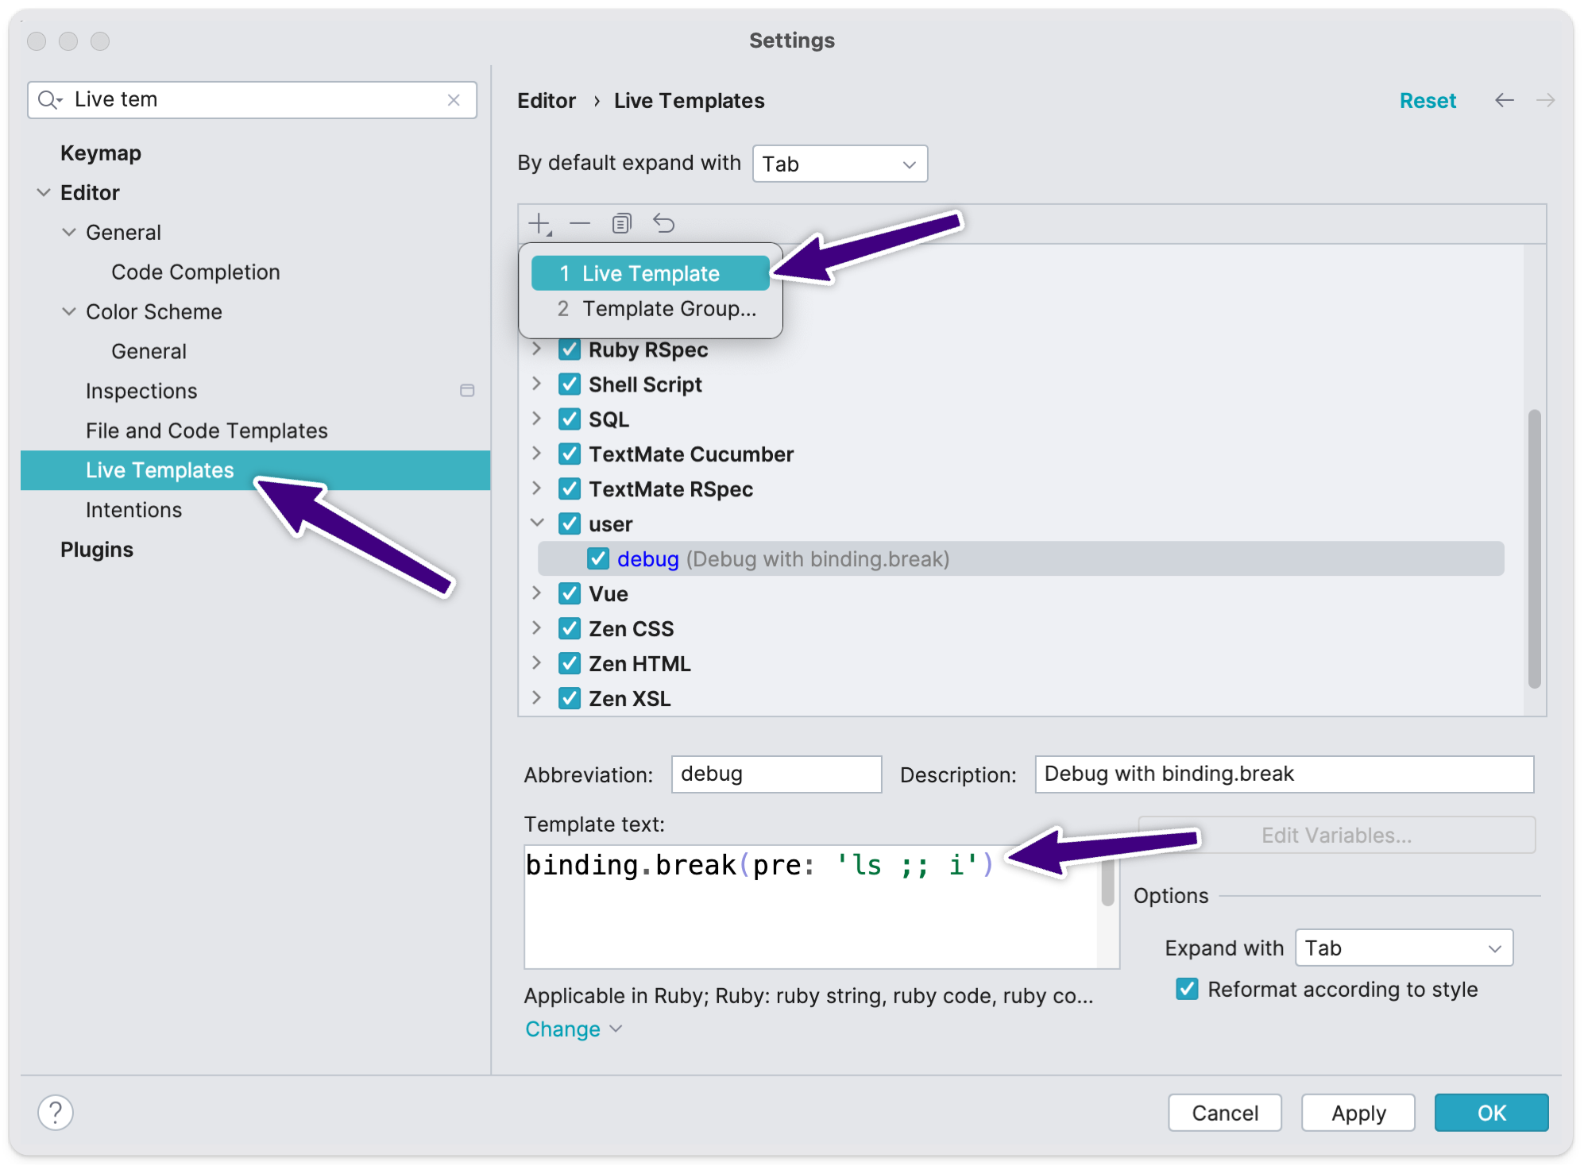Click the restore deleted templates icon
The image size is (1584, 1166).
[663, 224]
